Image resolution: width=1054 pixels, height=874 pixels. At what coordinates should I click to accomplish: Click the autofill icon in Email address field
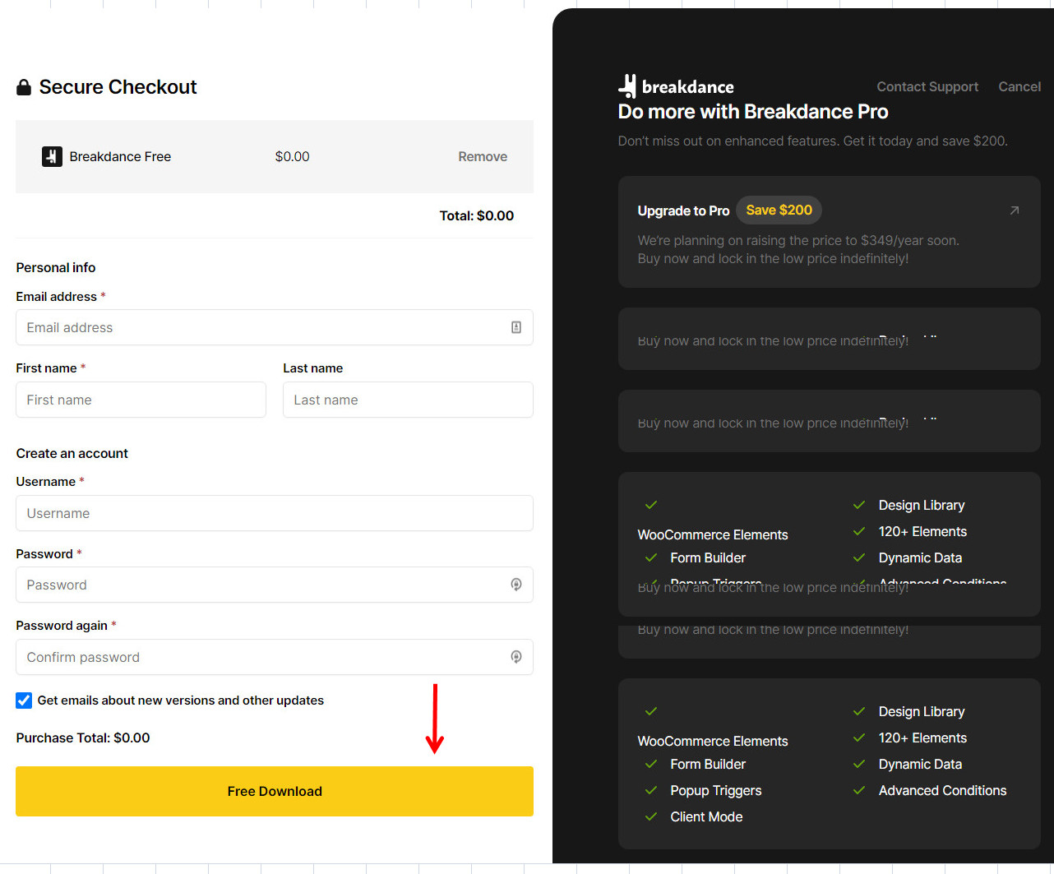coord(516,327)
